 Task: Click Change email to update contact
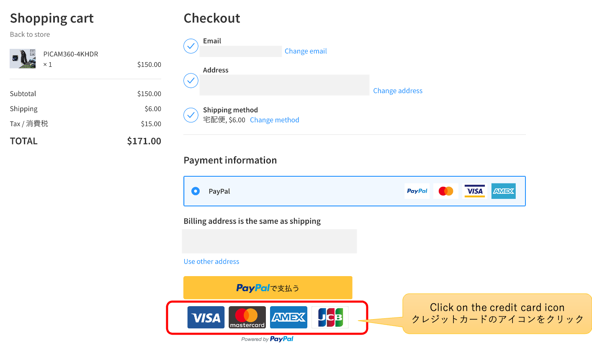click(306, 51)
